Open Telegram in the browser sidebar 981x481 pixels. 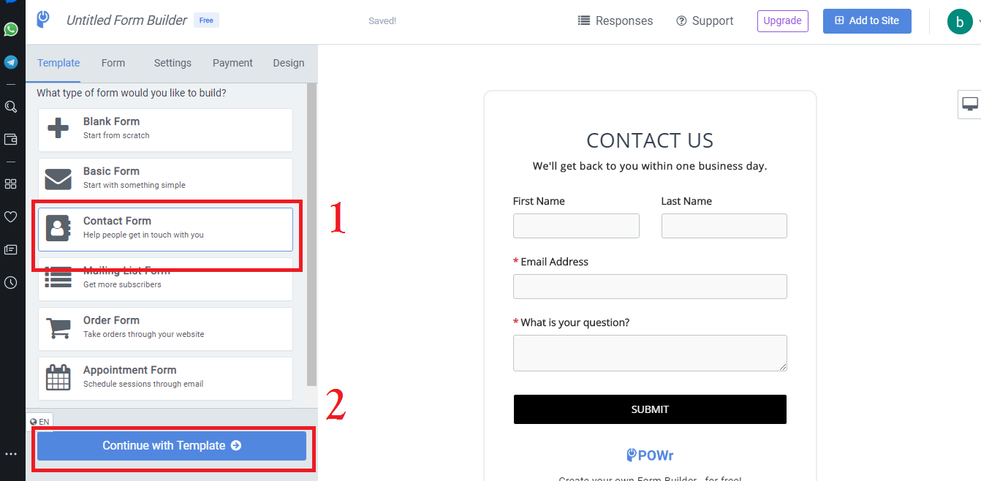click(x=11, y=62)
